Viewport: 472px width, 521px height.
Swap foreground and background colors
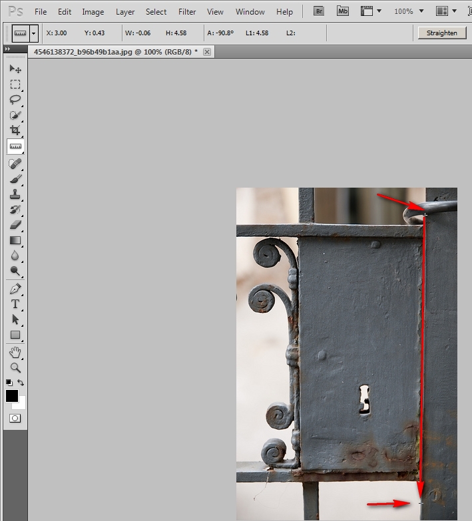pyautogui.click(x=21, y=383)
